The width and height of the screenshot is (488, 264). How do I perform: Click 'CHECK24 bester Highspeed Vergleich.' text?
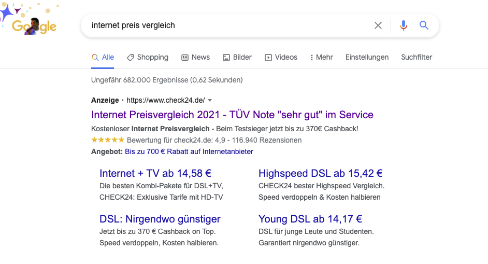(x=322, y=186)
